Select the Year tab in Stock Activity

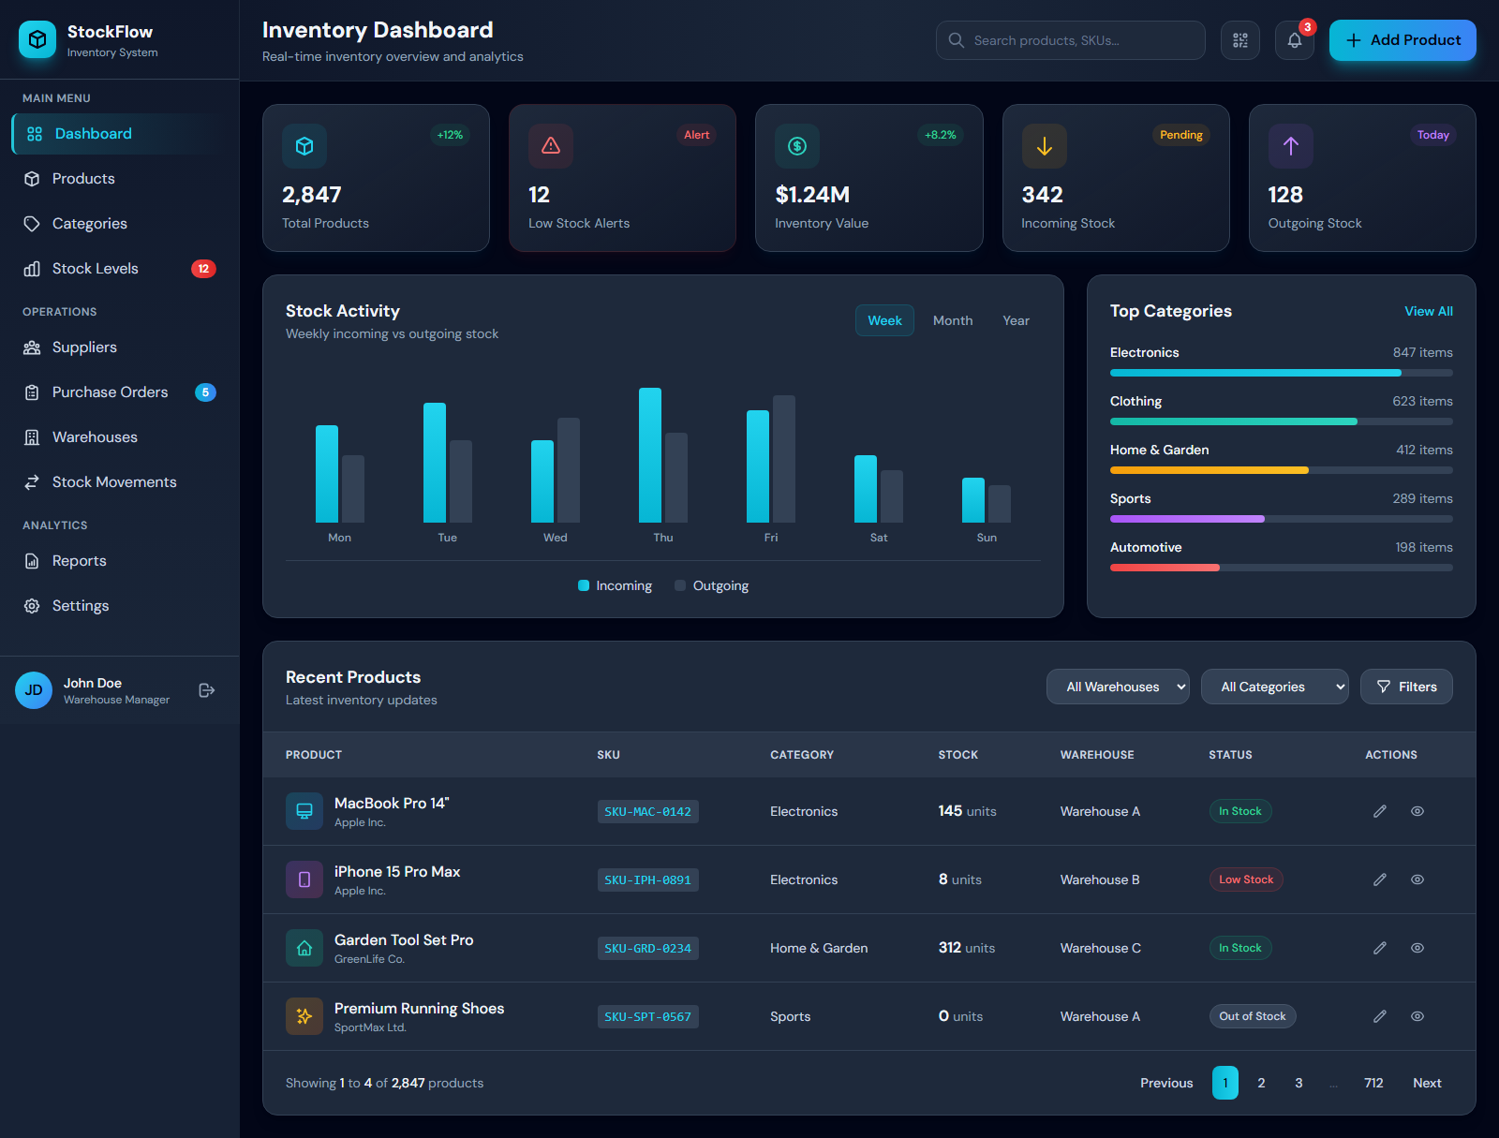(x=1016, y=320)
